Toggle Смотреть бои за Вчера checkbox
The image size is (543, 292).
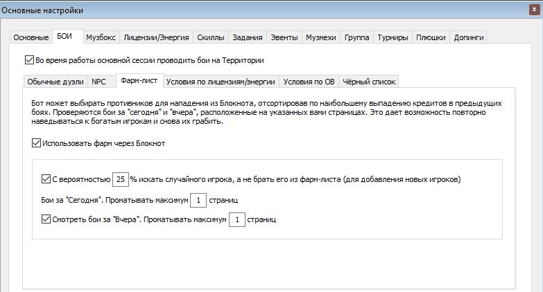46,219
